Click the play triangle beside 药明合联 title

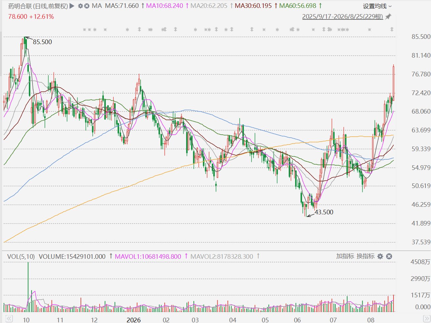(x=72, y=6)
